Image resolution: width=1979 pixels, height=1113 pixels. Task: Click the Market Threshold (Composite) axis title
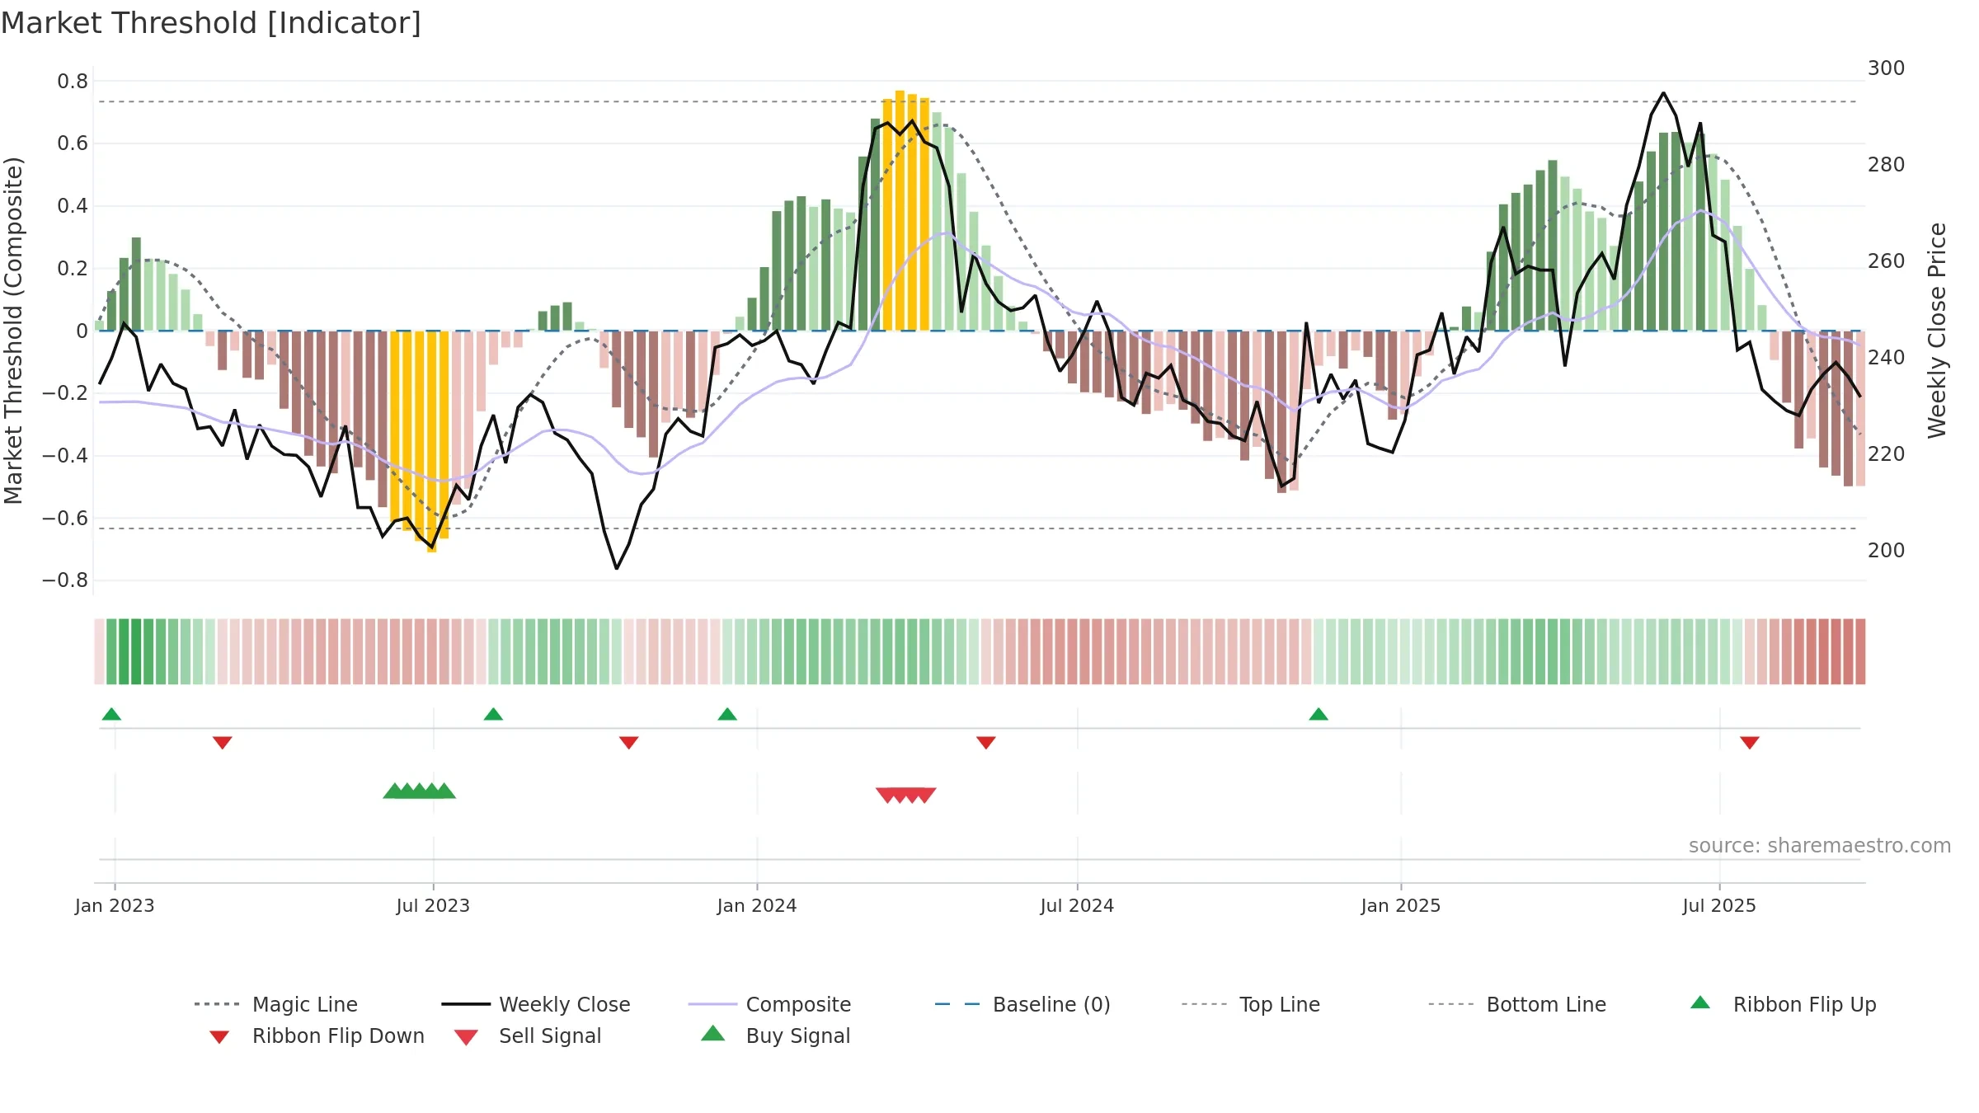click(x=13, y=331)
